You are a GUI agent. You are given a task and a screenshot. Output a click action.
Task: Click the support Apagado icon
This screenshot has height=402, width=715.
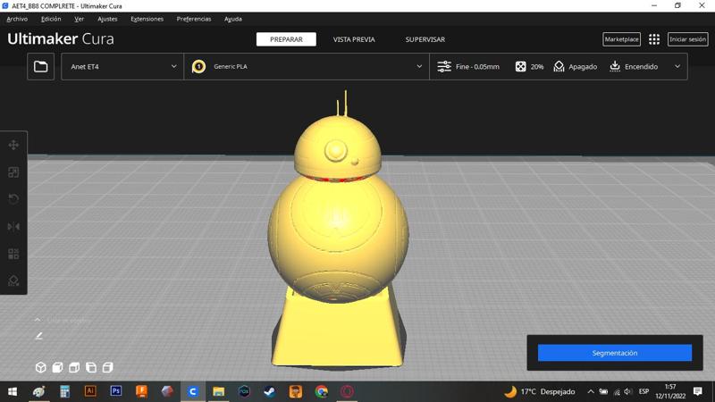[x=559, y=66]
